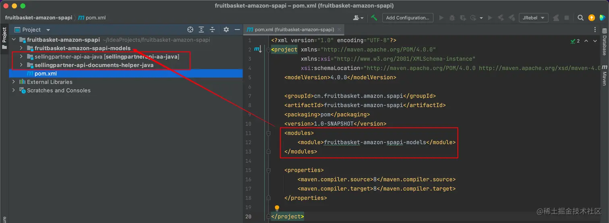The width and height of the screenshot is (609, 223).
Task: Select Scratches and Consoles tree item
Action: [x=59, y=90]
